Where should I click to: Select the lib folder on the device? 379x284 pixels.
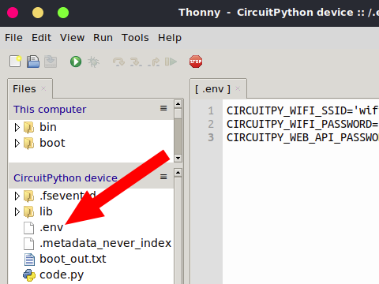coord(91,211)
